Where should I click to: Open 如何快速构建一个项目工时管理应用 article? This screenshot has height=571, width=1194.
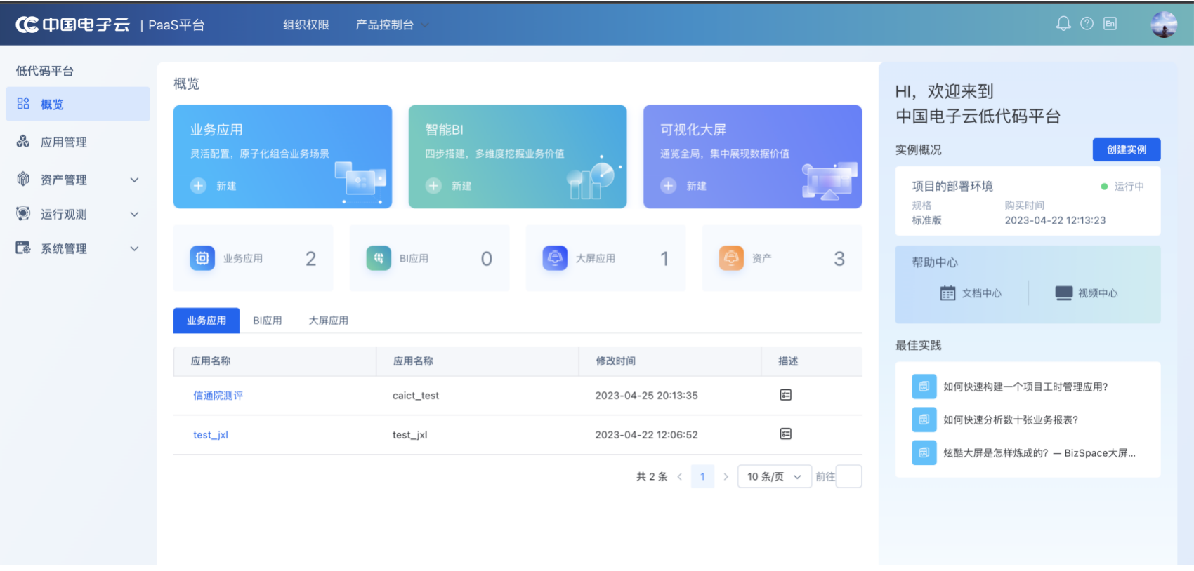tap(1025, 387)
